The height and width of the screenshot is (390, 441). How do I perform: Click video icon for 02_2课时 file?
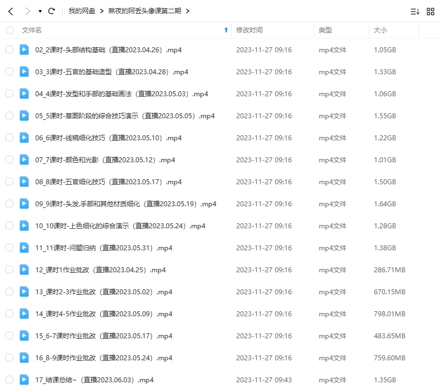(24, 50)
